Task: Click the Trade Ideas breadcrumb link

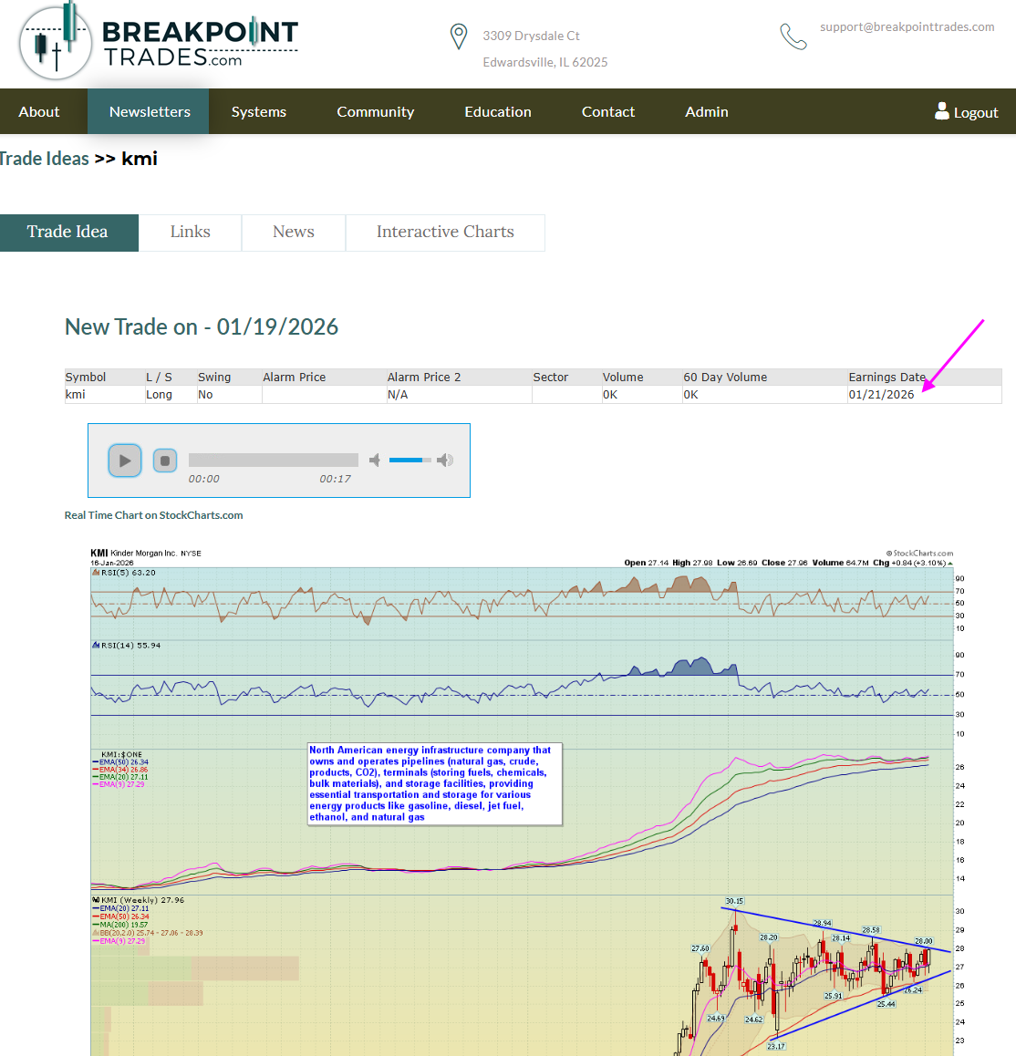Action: point(44,159)
